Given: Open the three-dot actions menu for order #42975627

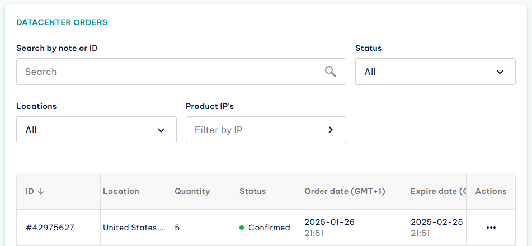Looking at the screenshot, I should point(491,228).
